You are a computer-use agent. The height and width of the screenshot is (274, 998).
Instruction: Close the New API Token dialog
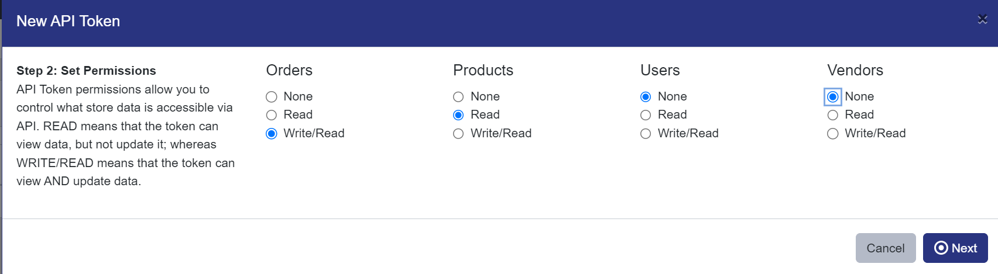point(982,19)
